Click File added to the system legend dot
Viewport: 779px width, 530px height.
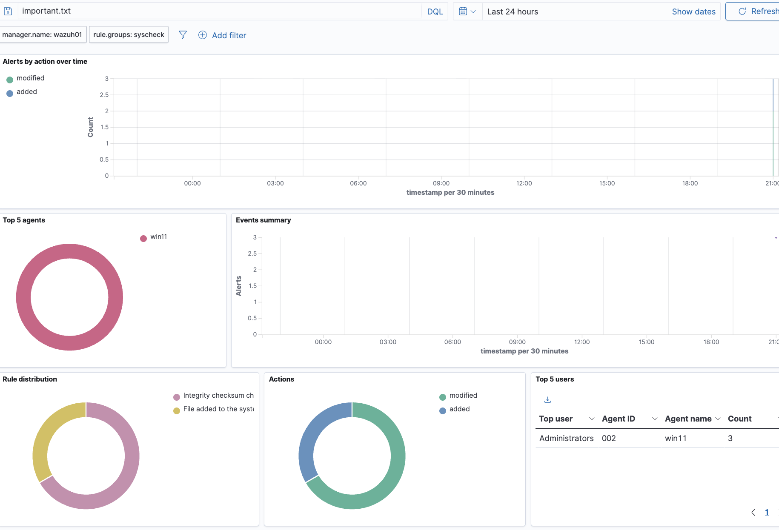click(177, 410)
